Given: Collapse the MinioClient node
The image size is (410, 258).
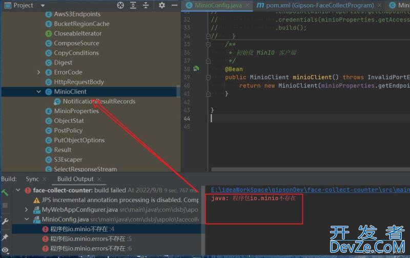Looking at the screenshot, I should [39, 92].
